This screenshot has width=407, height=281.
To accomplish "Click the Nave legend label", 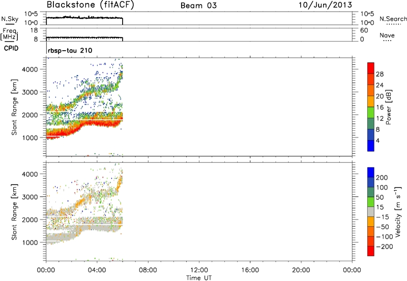I will [x=387, y=35].
